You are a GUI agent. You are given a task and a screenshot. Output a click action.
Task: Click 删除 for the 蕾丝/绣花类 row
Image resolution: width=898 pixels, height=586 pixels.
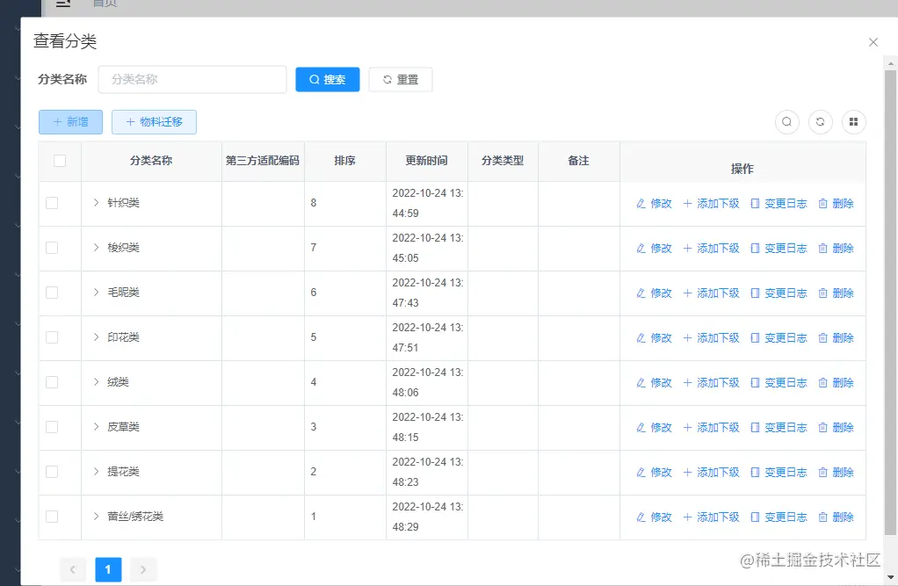click(x=836, y=517)
